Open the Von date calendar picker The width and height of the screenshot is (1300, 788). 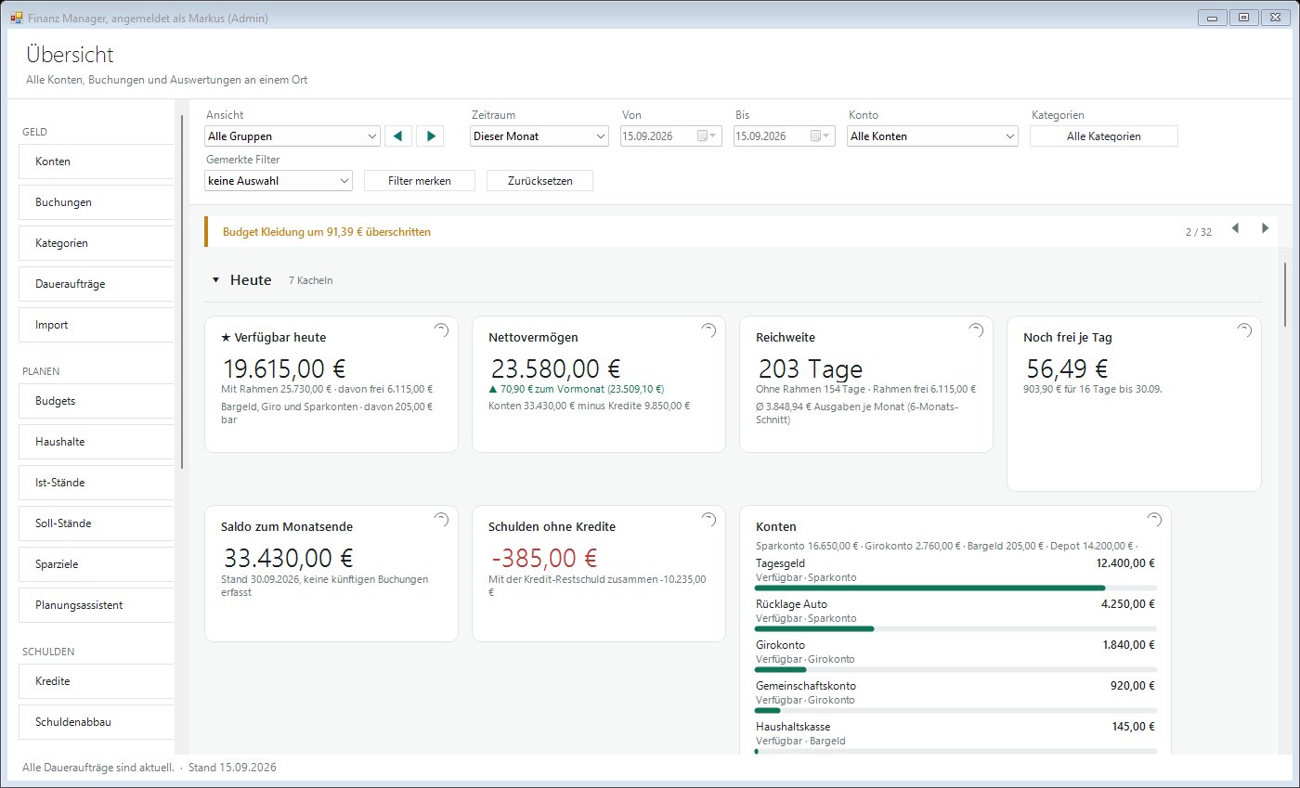706,136
